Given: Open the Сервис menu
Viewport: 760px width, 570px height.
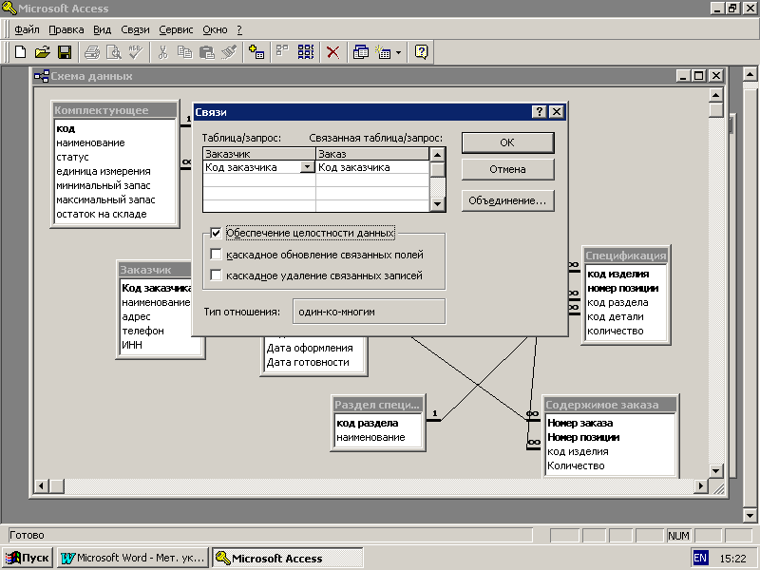Looking at the screenshot, I should [x=176, y=30].
